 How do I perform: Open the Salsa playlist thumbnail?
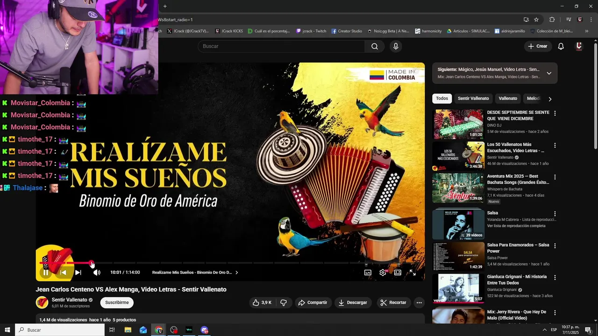458,224
